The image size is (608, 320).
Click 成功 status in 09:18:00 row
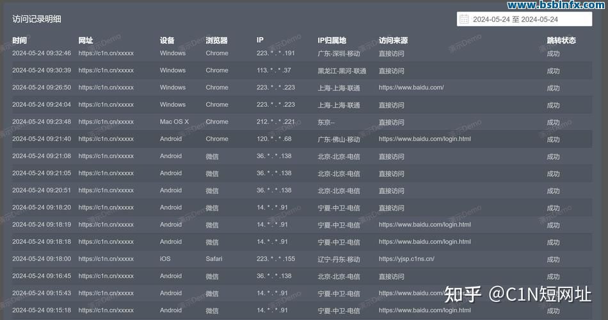553,259
